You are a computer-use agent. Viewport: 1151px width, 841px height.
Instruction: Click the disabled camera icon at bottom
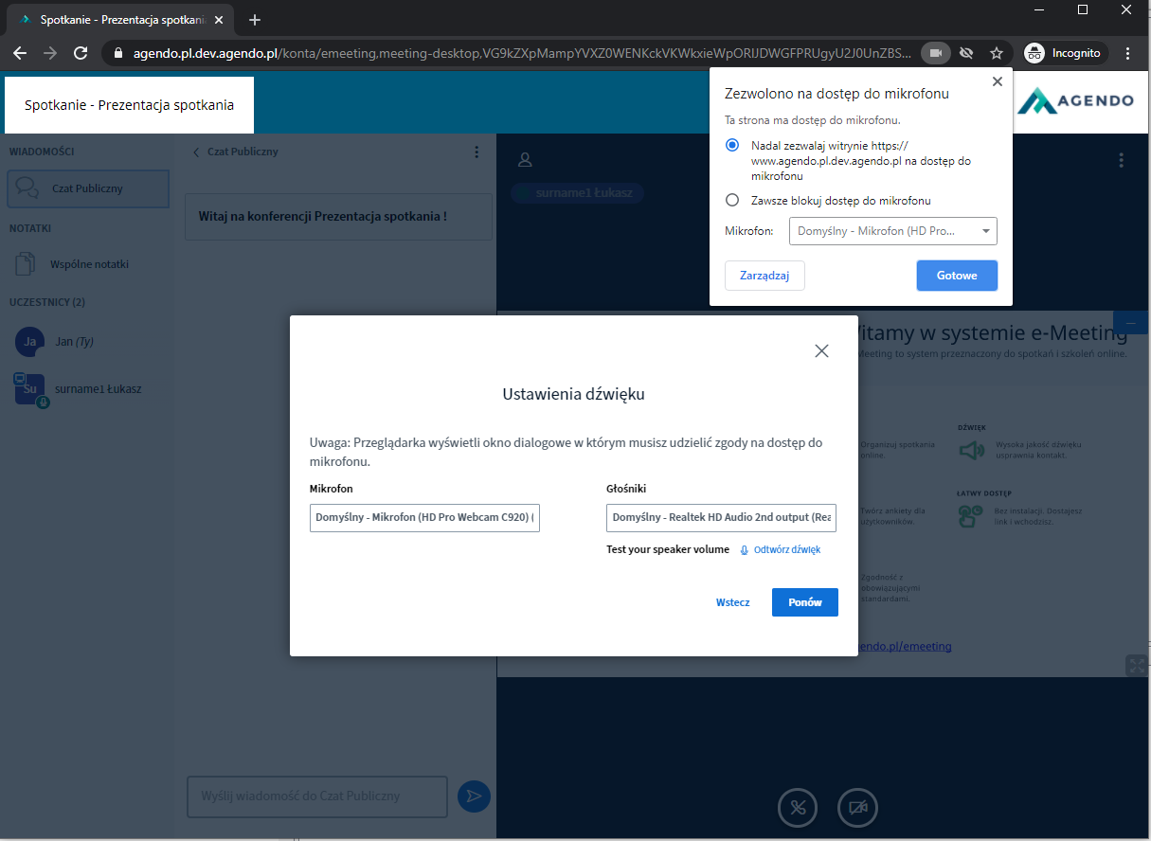tap(857, 808)
